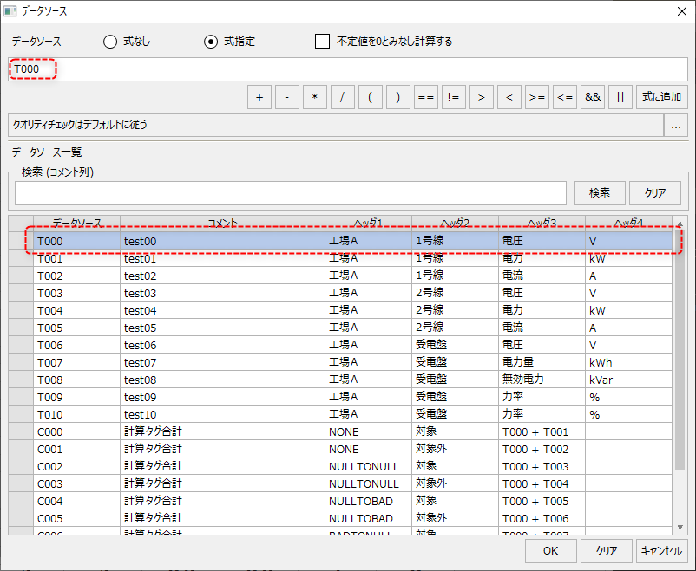Insert the != not-equal operator

(453, 97)
